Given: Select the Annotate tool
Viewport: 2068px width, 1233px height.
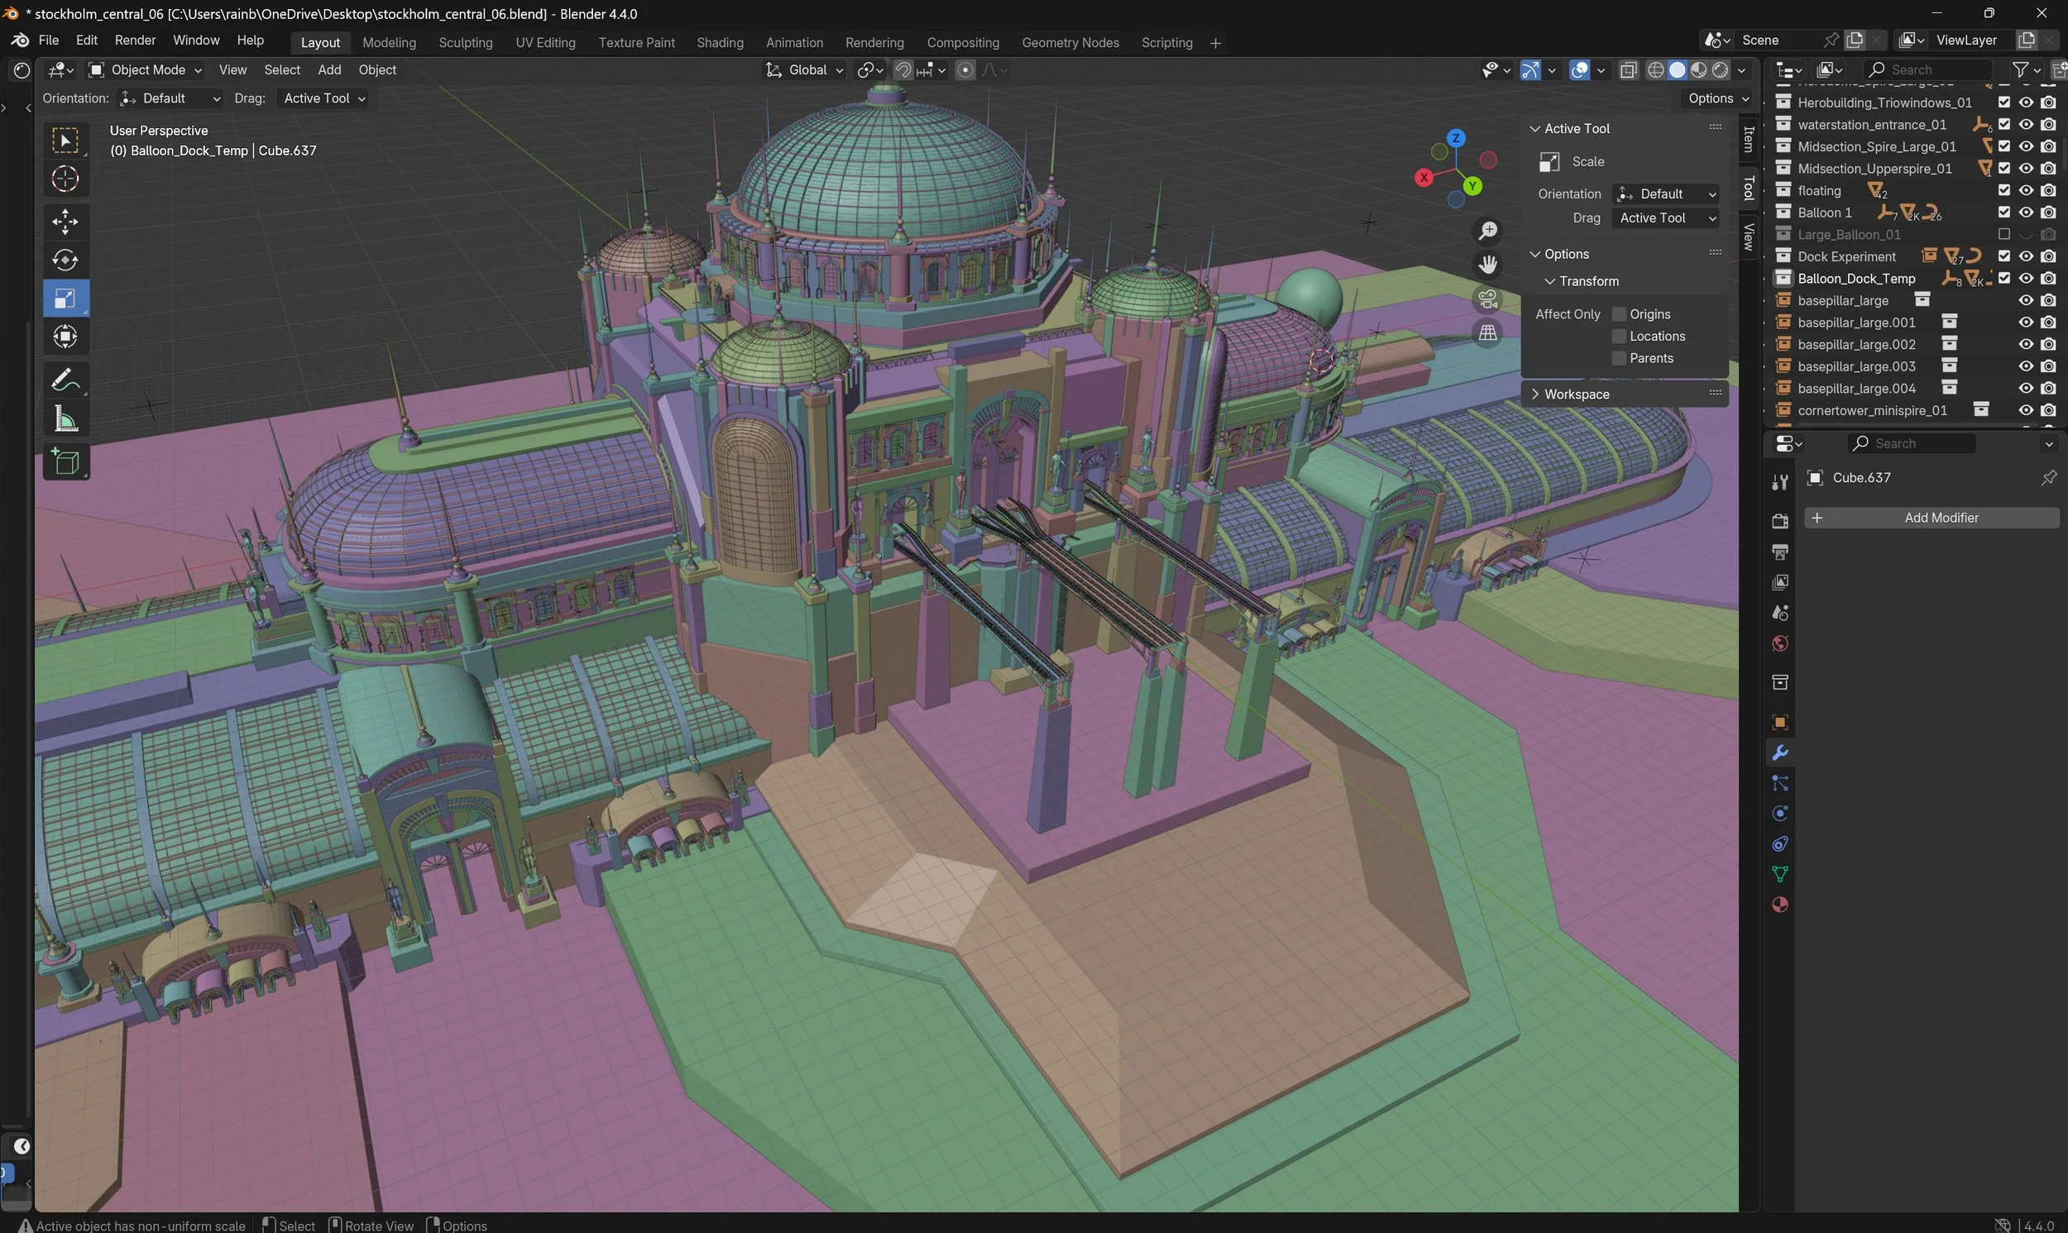Looking at the screenshot, I should pos(65,379).
